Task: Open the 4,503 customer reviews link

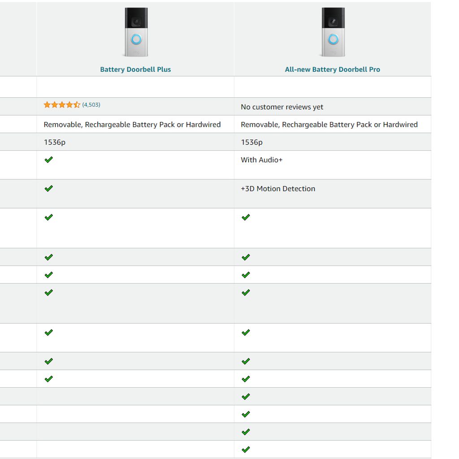Action: (x=91, y=105)
